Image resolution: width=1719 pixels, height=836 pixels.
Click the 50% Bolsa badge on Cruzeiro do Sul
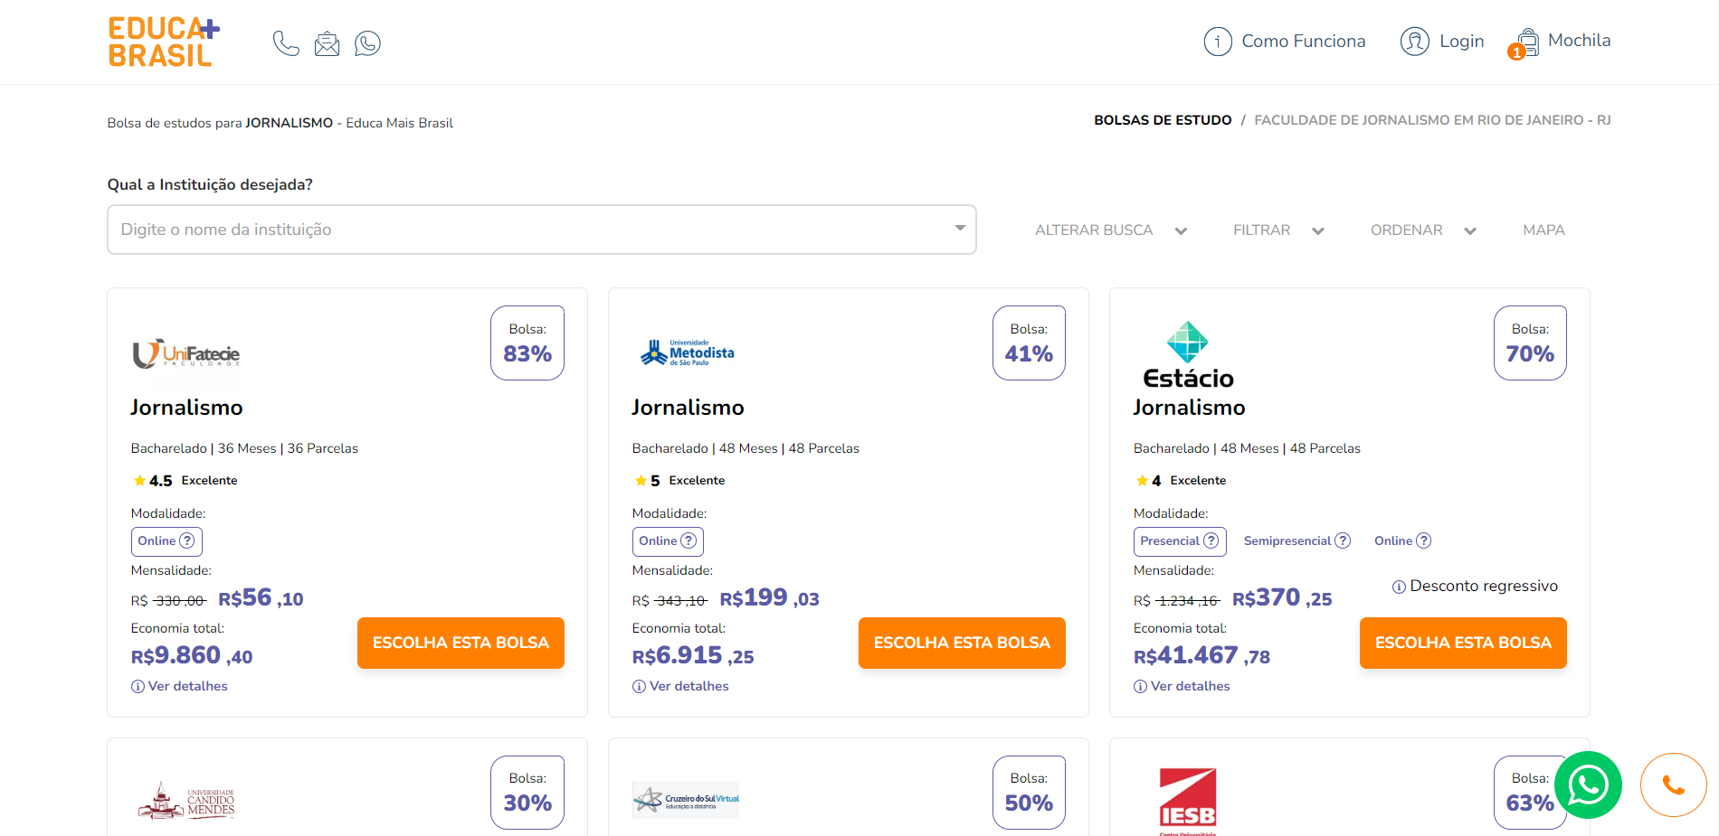click(1029, 793)
